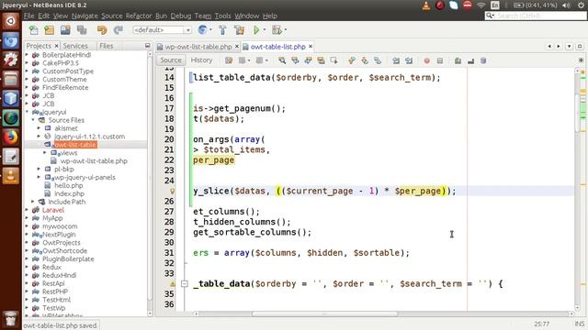Toggle code fold at line 34
This screenshot has height=330, width=588.
point(184,284)
